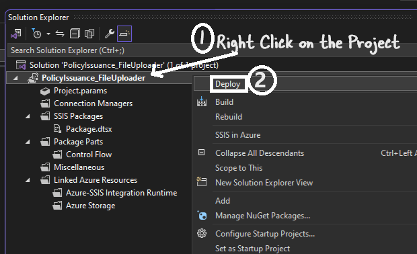Collapse the SSIS Packages folder arrow
Screen dimensions: 417x254
pyautogui.click(x=28, y=116)
